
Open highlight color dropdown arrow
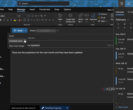(x=17, y=20)
